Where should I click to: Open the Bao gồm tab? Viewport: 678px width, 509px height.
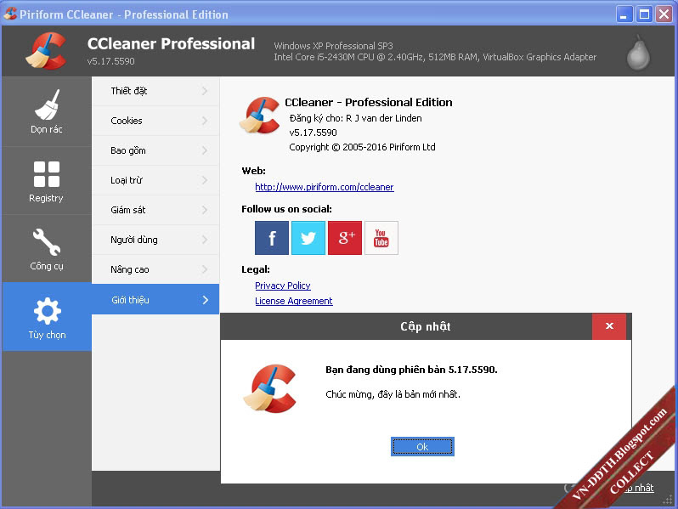[155, 150]
